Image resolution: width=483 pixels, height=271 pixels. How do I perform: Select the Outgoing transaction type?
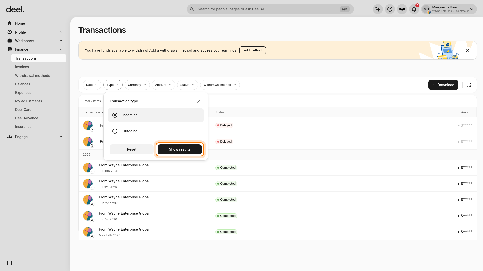155,131
